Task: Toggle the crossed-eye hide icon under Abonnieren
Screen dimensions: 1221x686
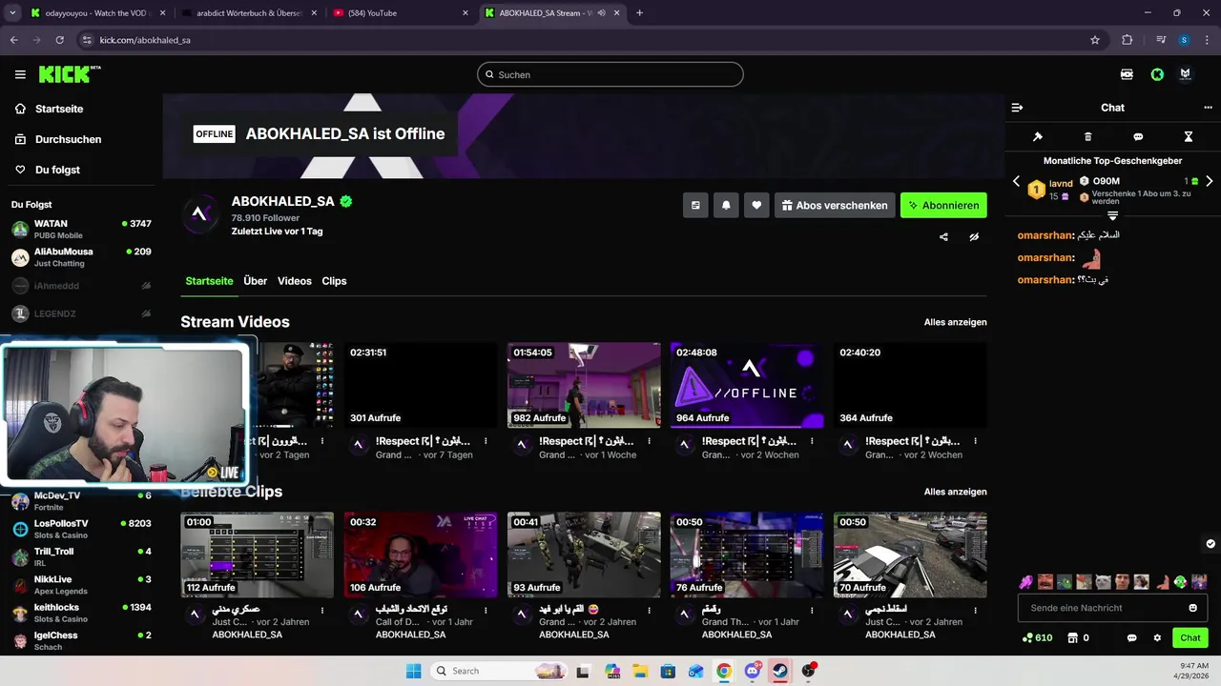Action: click(974, 237)
